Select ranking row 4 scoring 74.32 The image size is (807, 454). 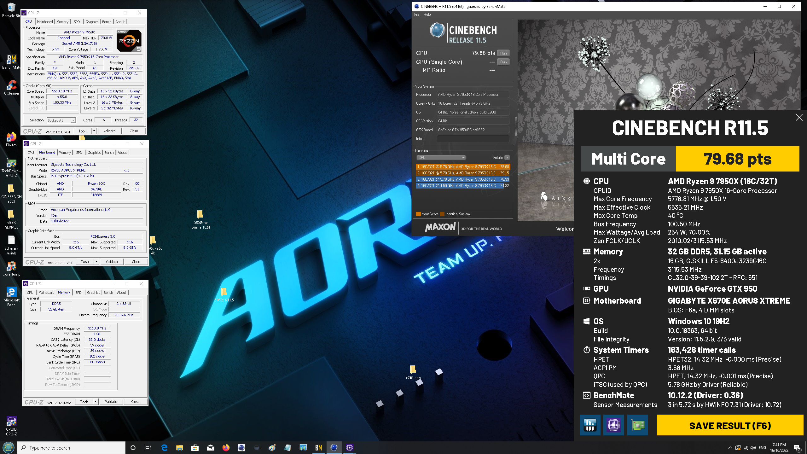coord(463,186)
